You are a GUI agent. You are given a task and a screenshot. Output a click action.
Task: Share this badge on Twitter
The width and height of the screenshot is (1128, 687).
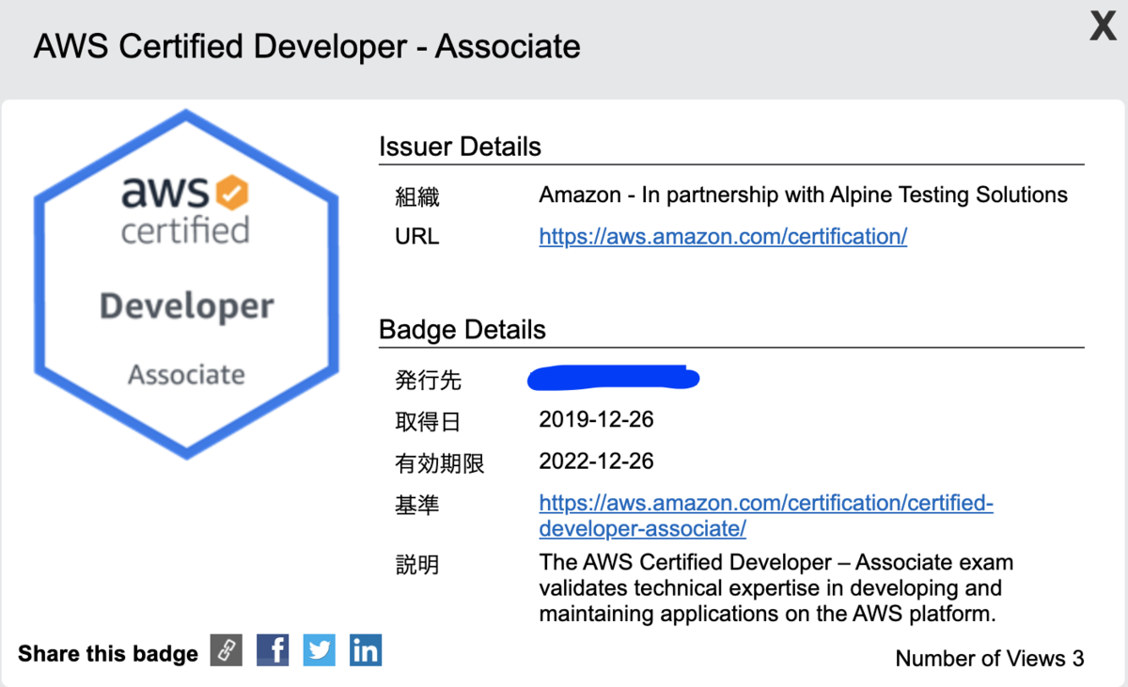coord(320,650)
